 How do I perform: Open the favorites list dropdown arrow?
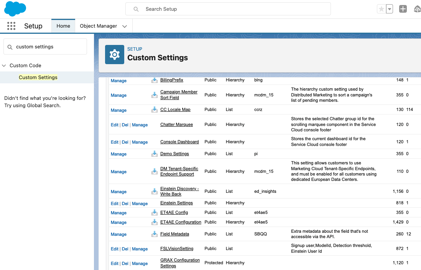click(x=390, y=9)
